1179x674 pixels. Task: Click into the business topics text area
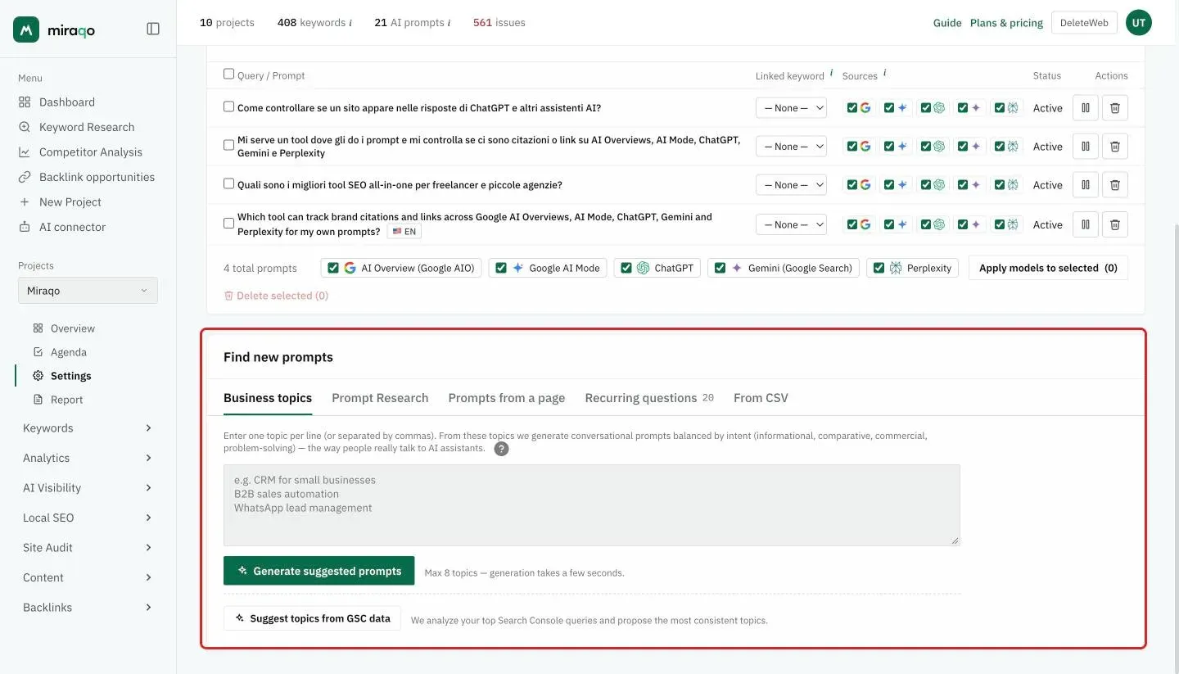[591, 505]
